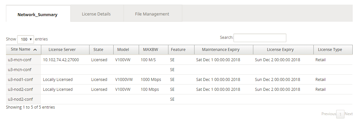Switch to the Network_Summary tab
Viewport: 358px width, 128px height.
(38, 13)
